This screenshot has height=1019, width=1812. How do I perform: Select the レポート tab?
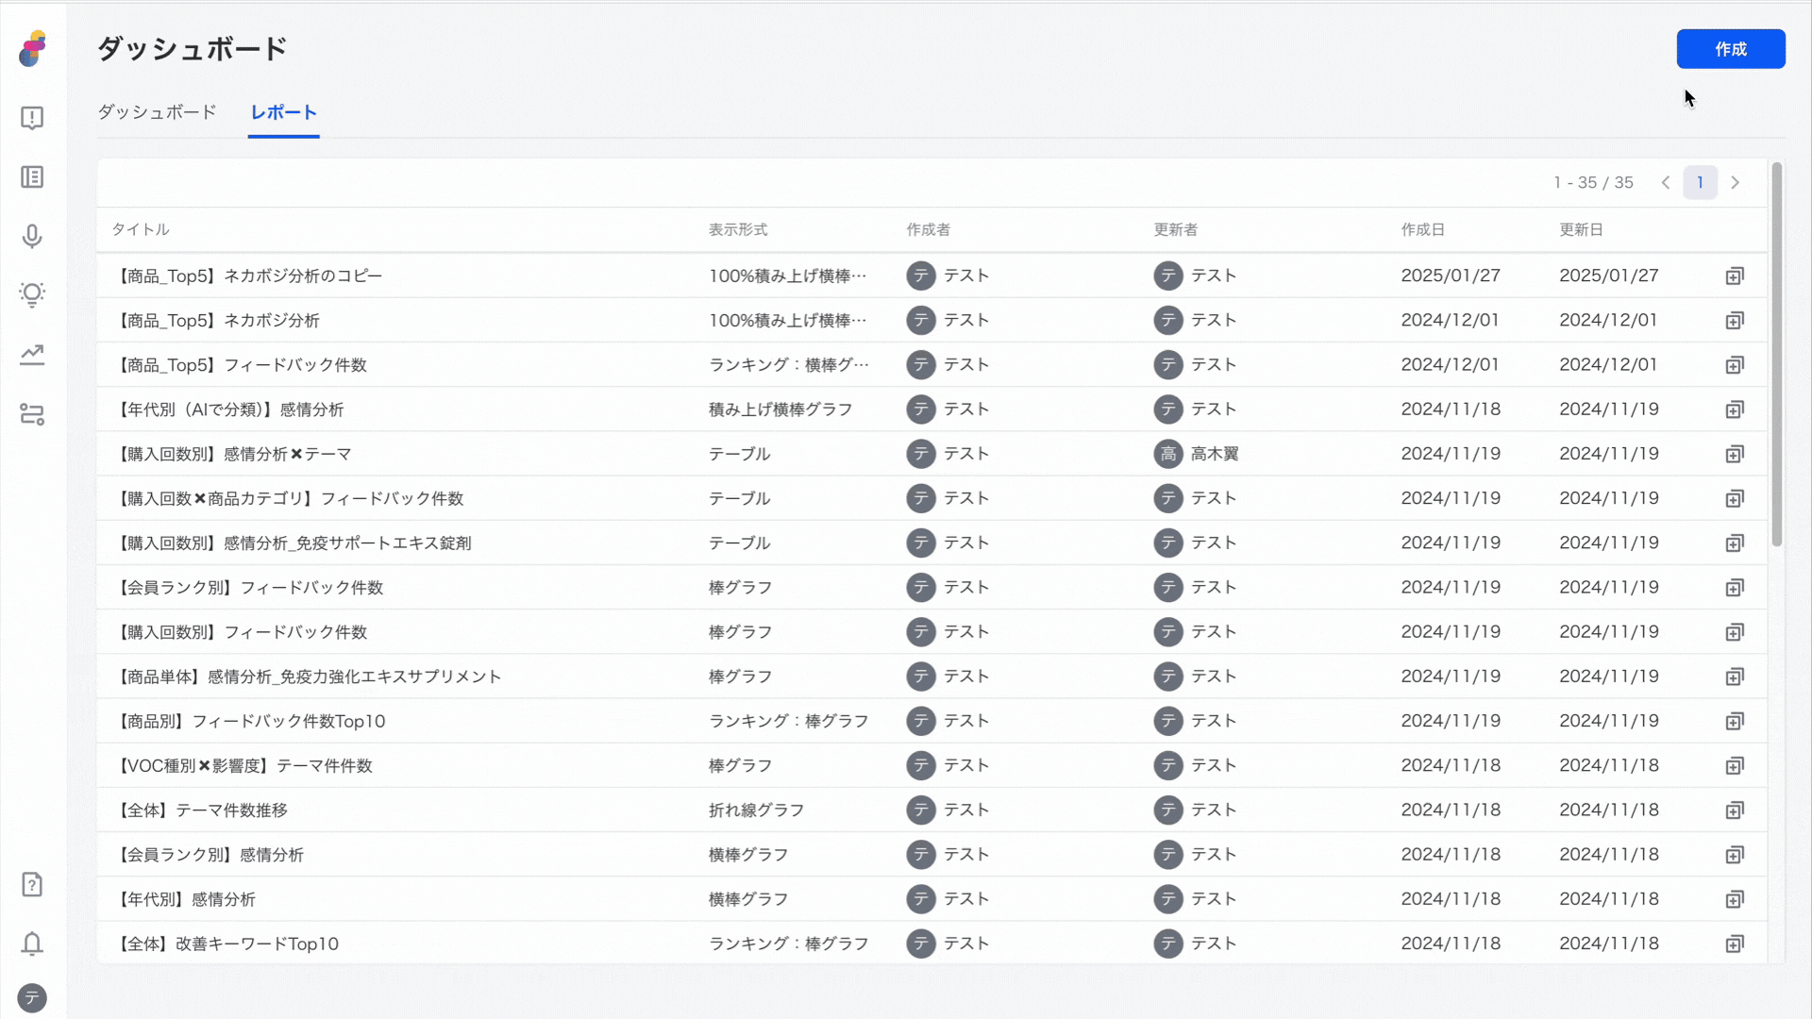coord(283,112)
